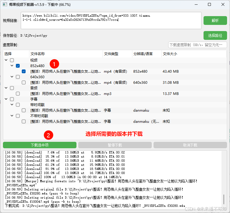Screen dimensions: 230x213
Task: Click the 保存路径 D:\ZjProject\py label
Action: pos(25,35)
